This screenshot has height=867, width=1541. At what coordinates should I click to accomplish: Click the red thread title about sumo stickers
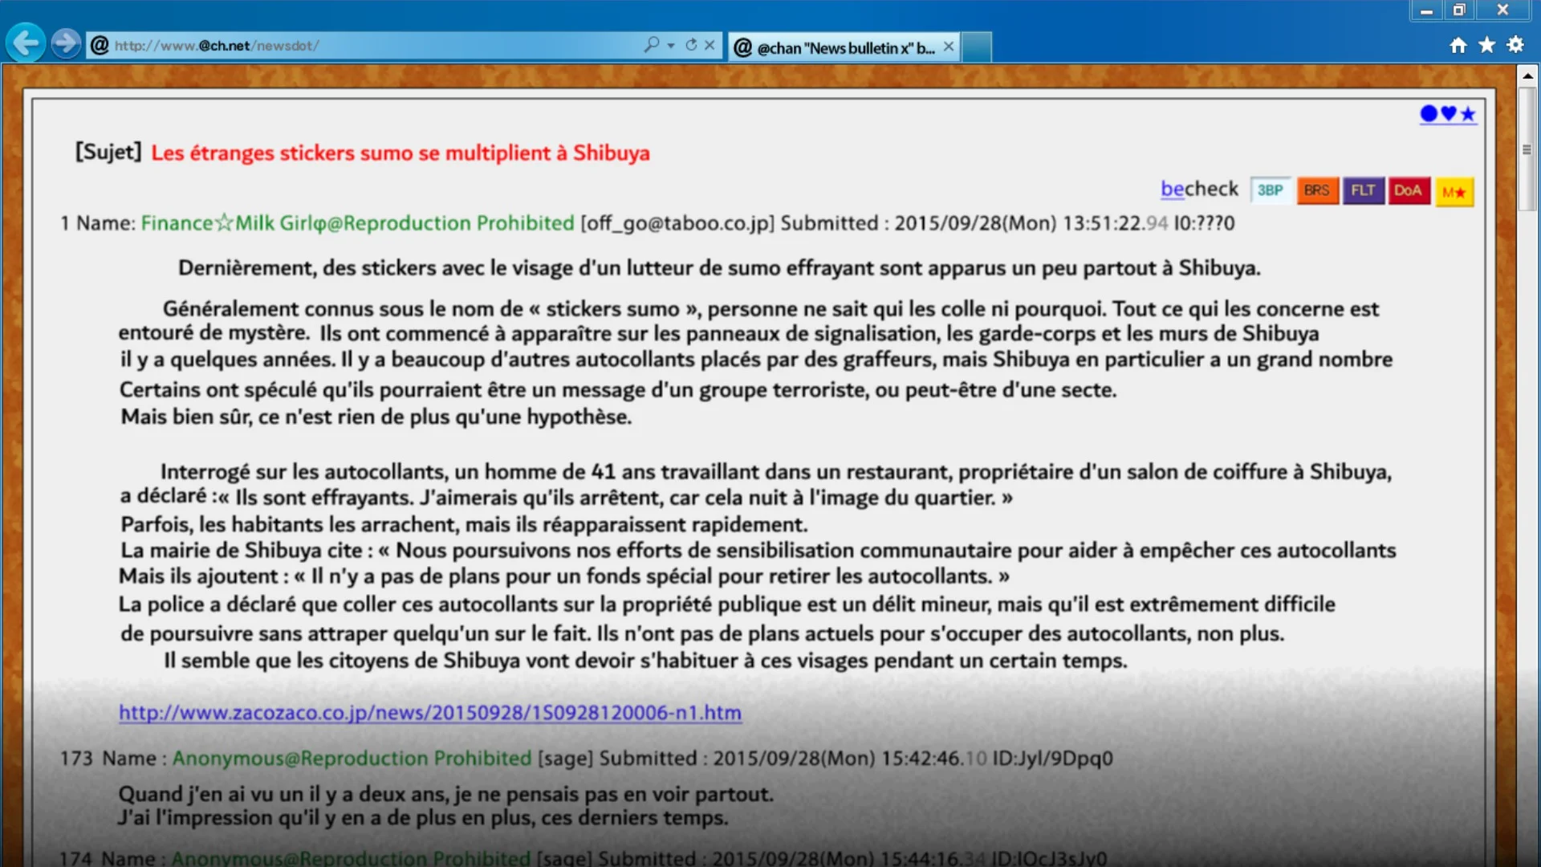point(400,153)
